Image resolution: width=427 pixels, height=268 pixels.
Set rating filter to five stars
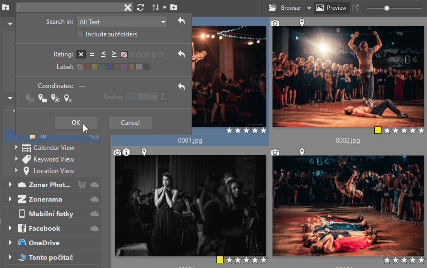click(x=161, y=54)
